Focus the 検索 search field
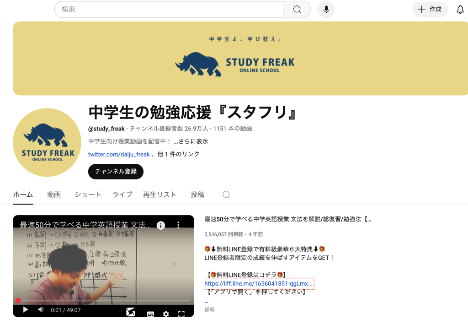Screen dimensions: 468x324 point(169,9)
